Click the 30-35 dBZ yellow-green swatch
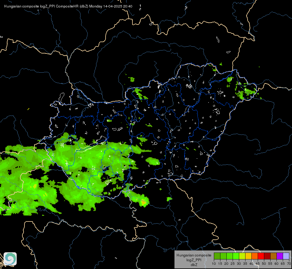This screenshot has height=269, width=292. [242, 256]
